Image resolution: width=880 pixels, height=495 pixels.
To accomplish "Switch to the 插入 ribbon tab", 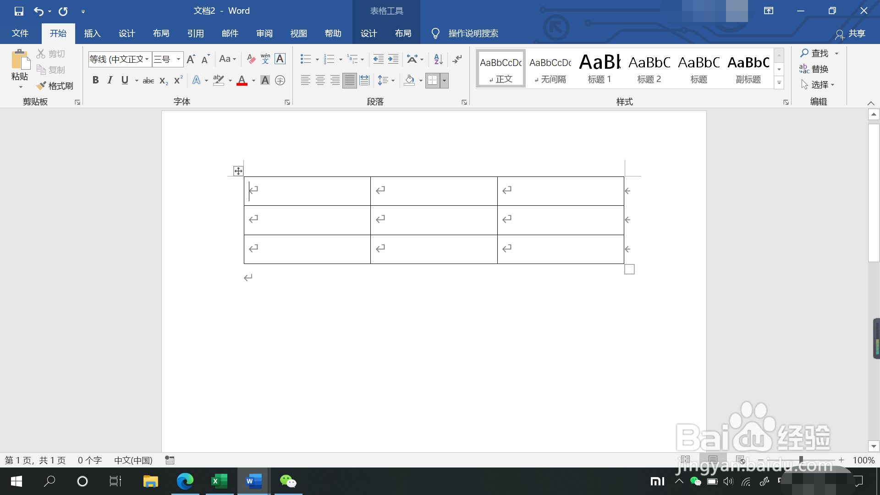I will point(92,33).
